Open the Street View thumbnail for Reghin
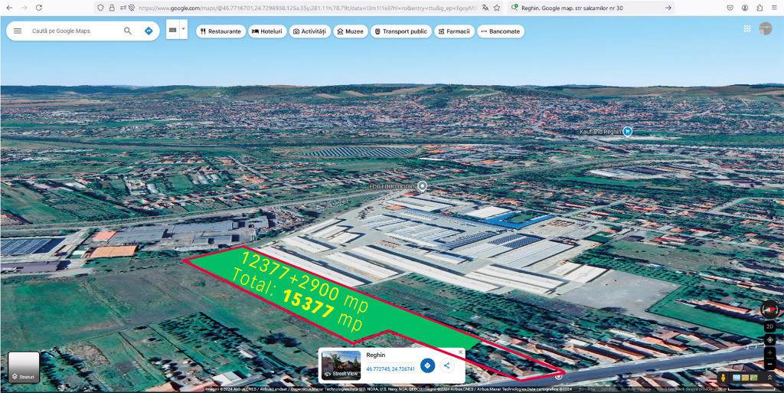784x393 pixels. [x=341, y=365]
